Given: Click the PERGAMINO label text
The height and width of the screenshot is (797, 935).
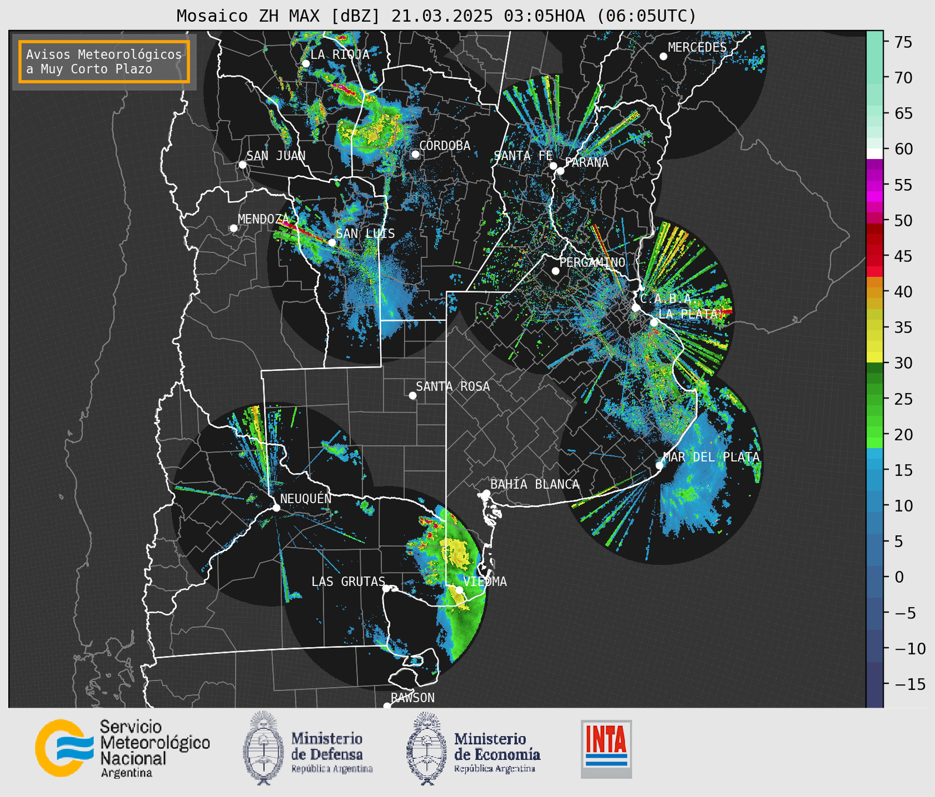Looking at the screenshot, I should (x=592, y=262).
